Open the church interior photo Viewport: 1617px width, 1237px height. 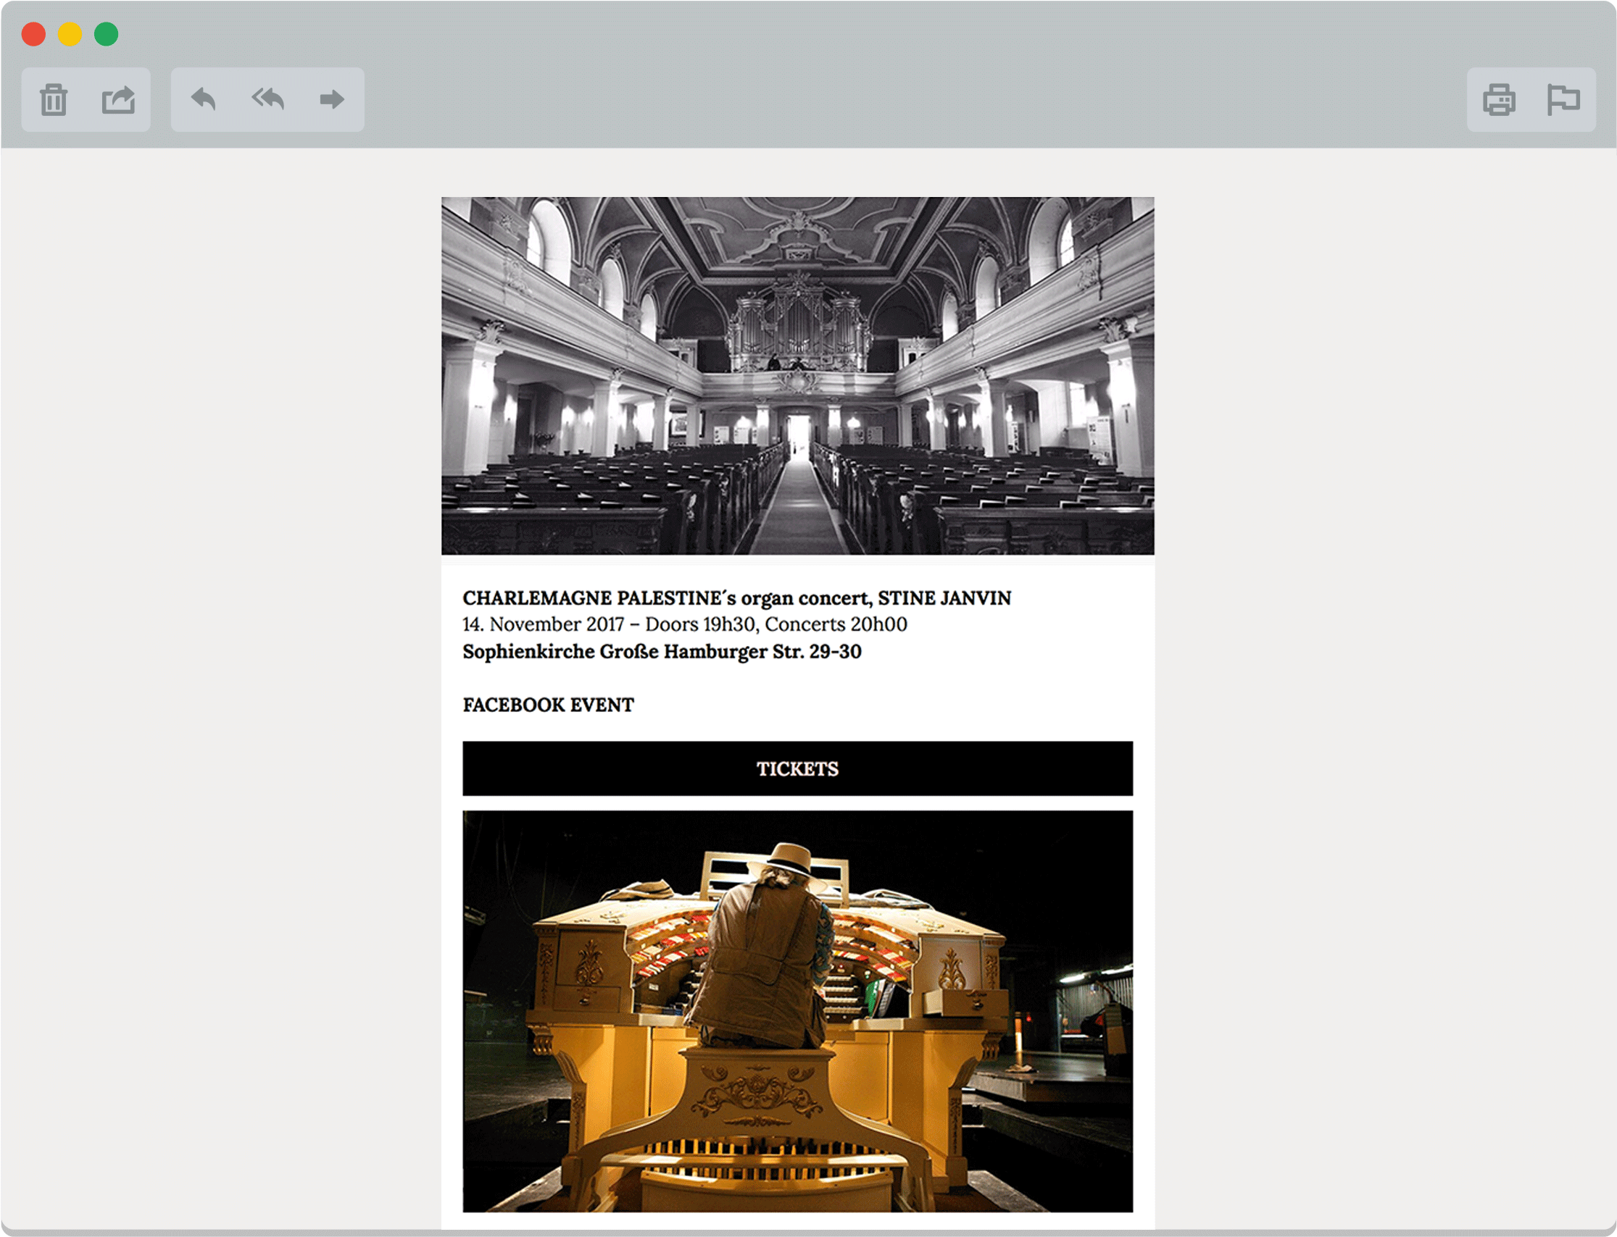tap(798, 375)
